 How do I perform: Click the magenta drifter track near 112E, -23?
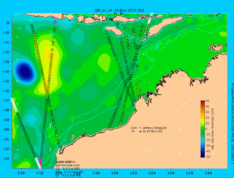[x=41, y=162]
